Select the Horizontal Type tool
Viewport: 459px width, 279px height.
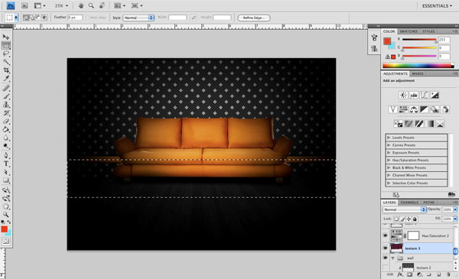pyautogui.click(x=6, y=164)
